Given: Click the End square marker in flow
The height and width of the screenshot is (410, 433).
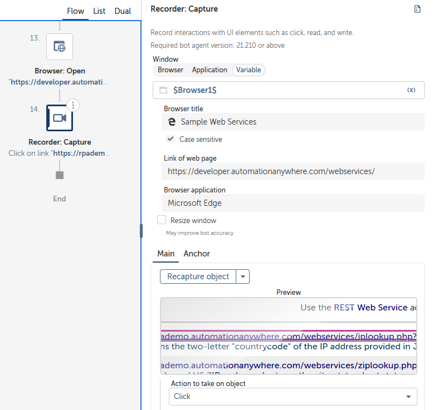Looking at the screenshot, I should tap(60, 175).
